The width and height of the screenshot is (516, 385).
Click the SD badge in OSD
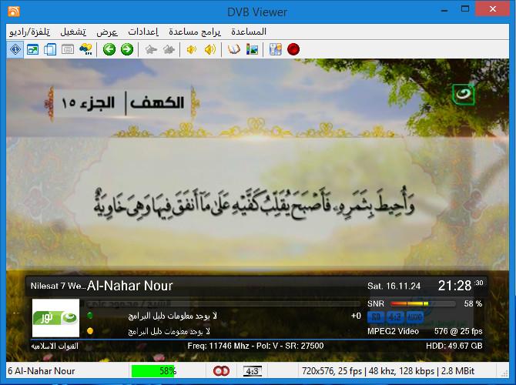376,317
